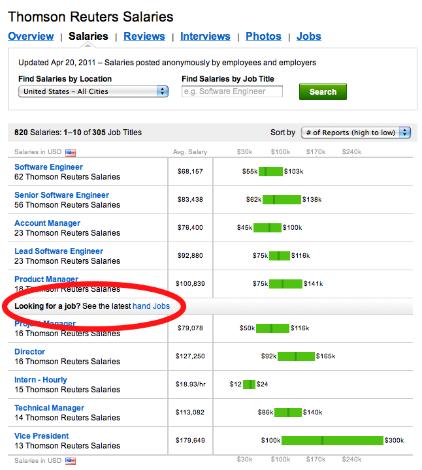This screenshot has height=470, width=422.
Task: Click the Senior Software Engineer salary range bar
Action: (x=282, y=200)
